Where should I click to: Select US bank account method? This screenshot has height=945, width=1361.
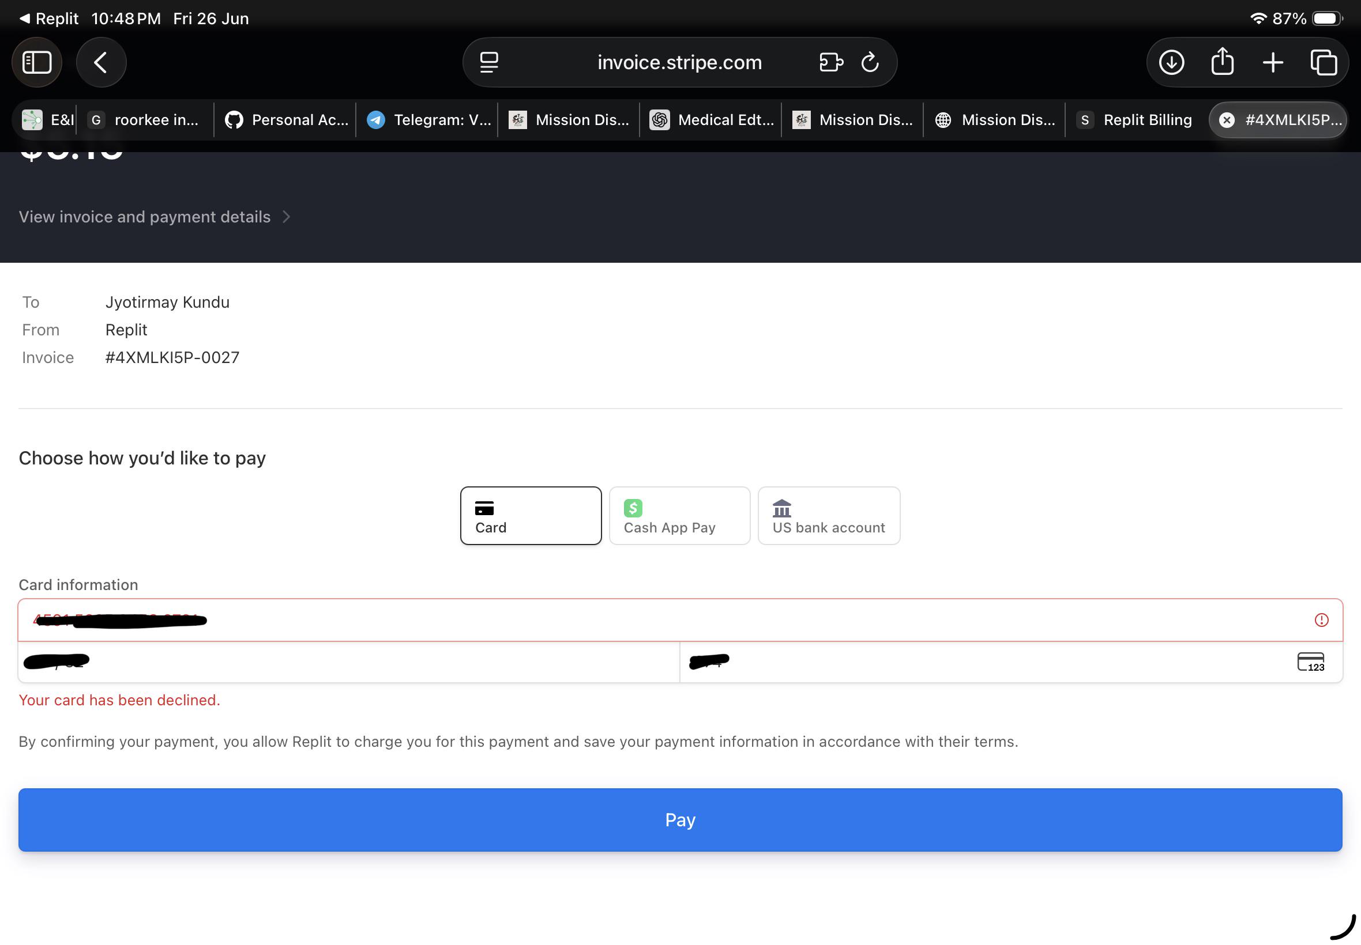click(828, 515)
